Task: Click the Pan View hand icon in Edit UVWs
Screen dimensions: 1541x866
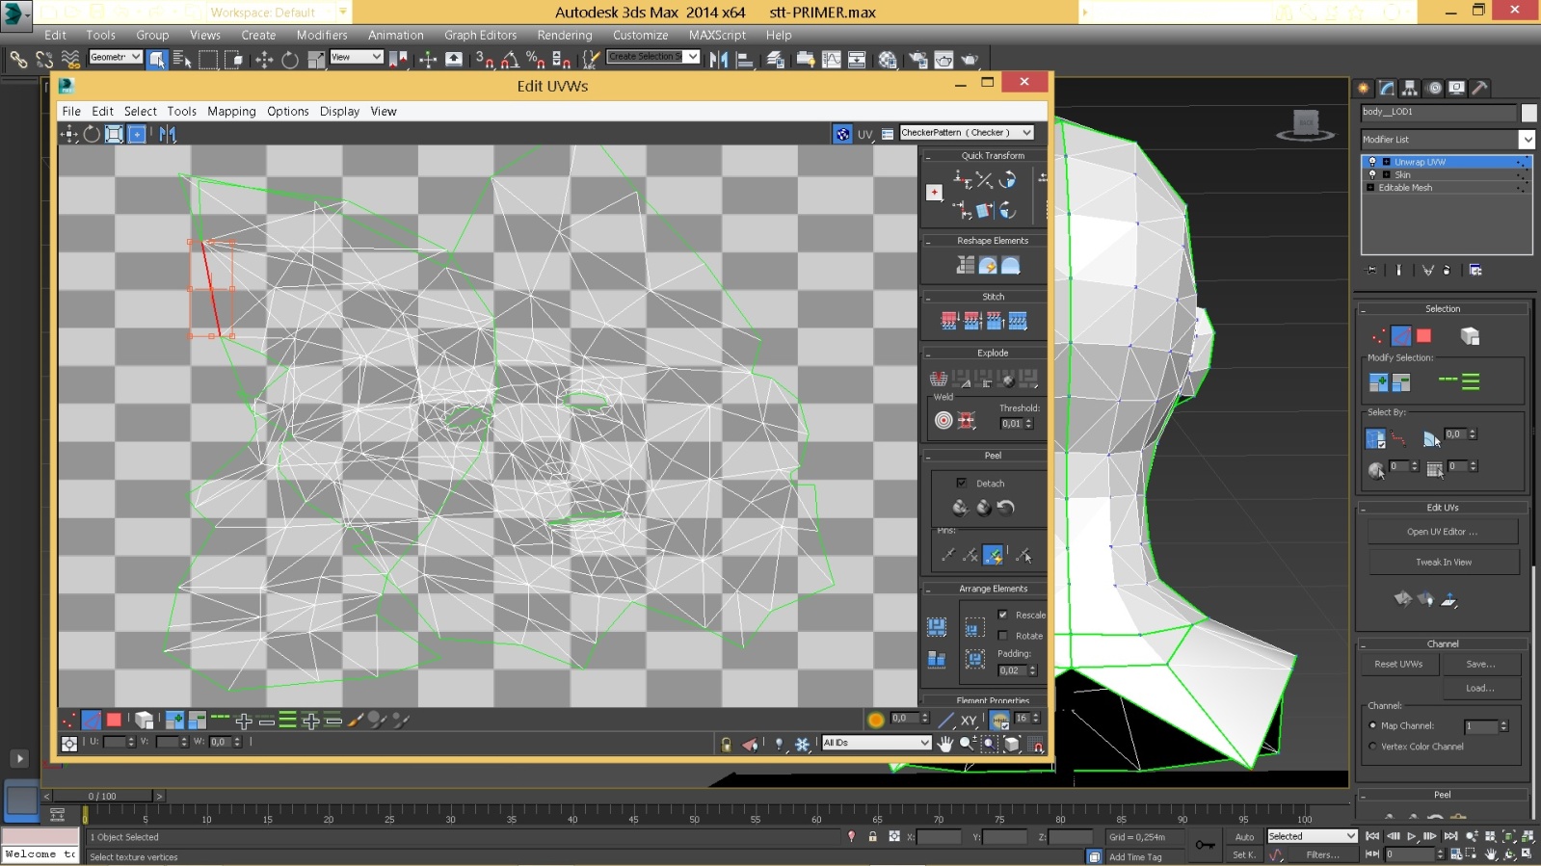Action: [945, 744]
